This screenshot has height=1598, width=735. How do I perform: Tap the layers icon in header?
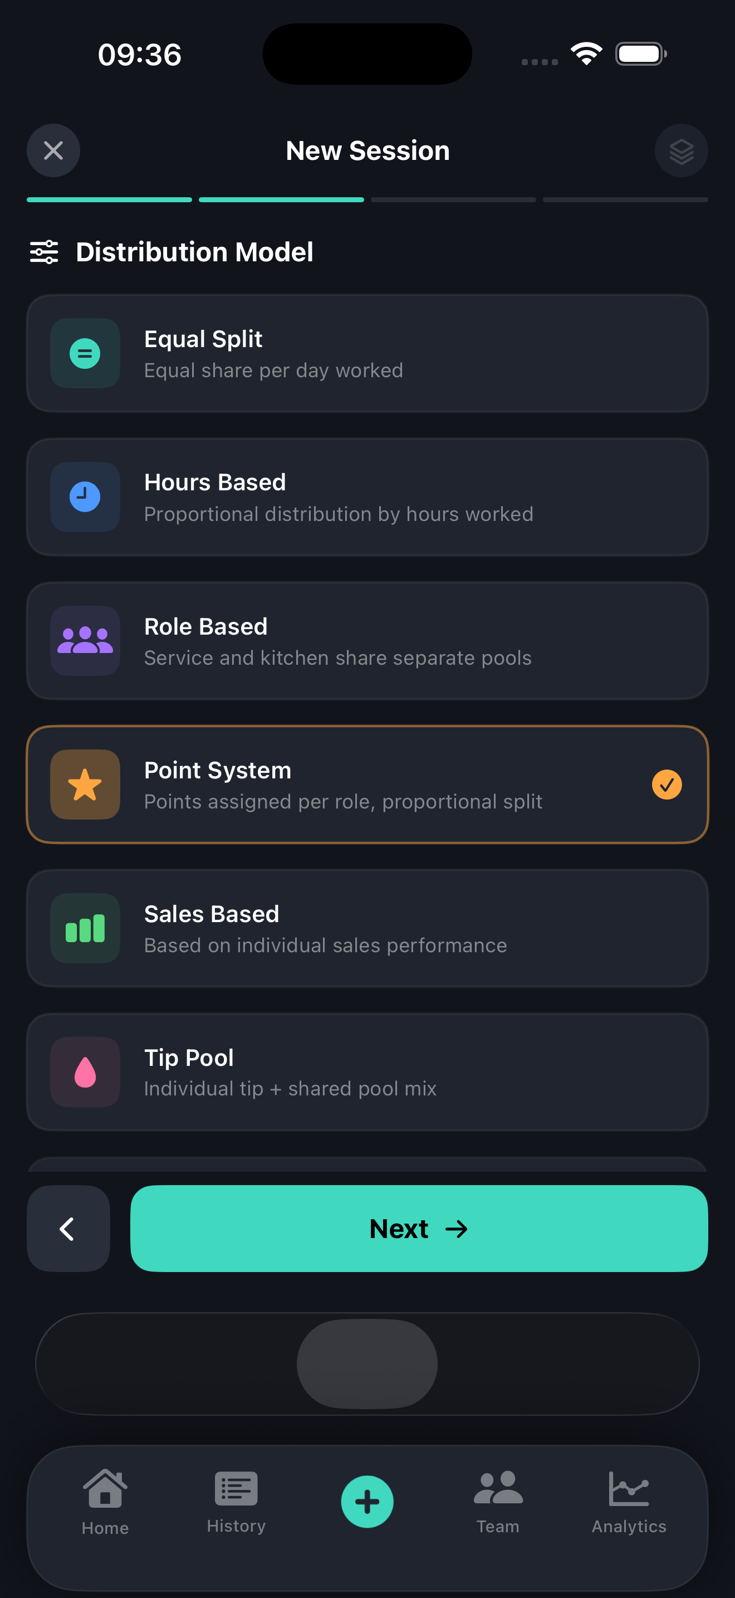click(681, 151)
